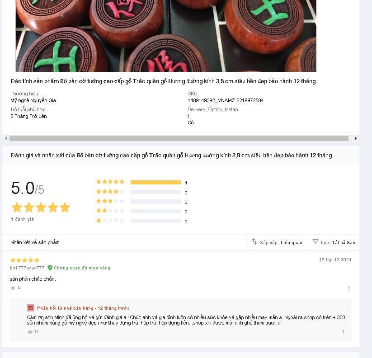Click the right arrow of the horizontal scrollbar

355,138
